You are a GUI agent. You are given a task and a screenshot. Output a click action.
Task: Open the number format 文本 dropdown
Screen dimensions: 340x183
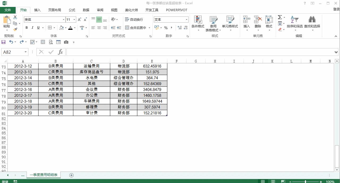[x=186, y=19]
